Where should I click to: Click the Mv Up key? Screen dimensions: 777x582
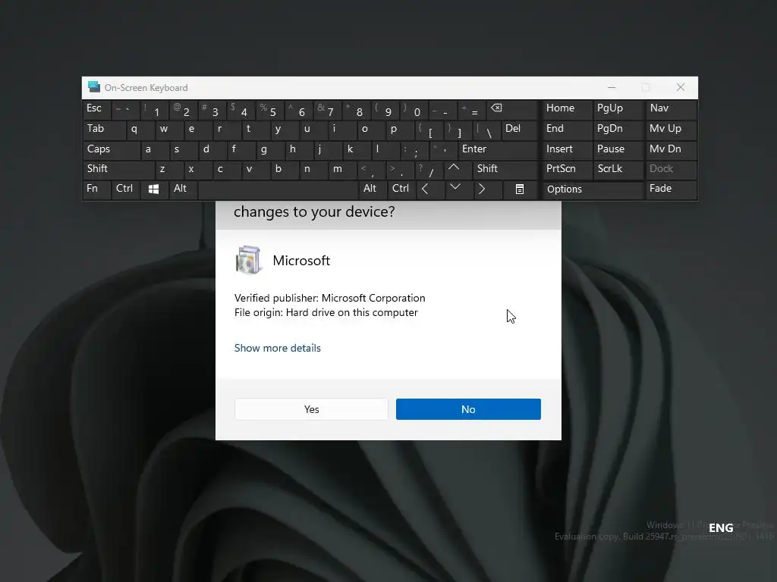pyautogui.click(x=671, y=129)
